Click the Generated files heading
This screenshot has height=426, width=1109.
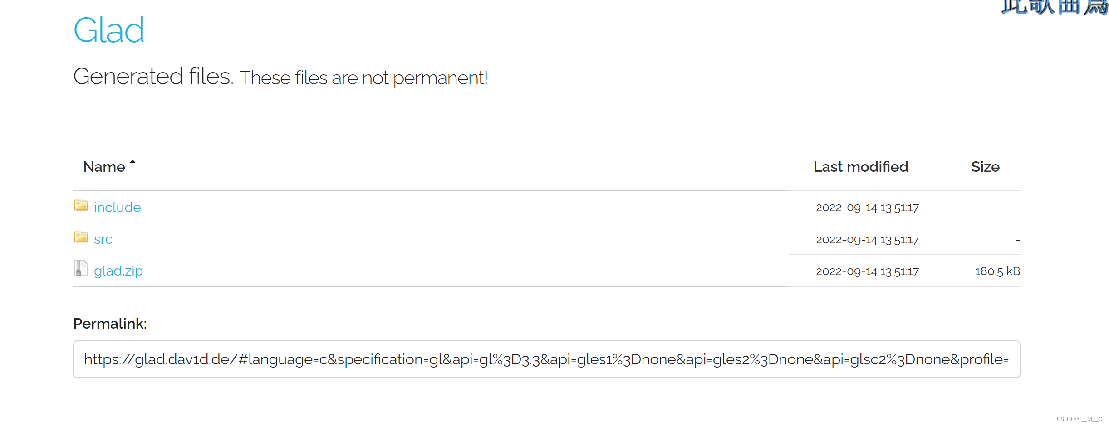(x=153, y=76)
